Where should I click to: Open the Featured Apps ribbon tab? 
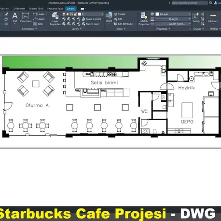click(x=55, y=9)
